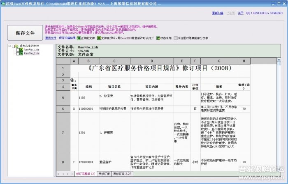
Task: Switch to the 币修订版 2.27 sheet tab
Action: click(122, 174)
